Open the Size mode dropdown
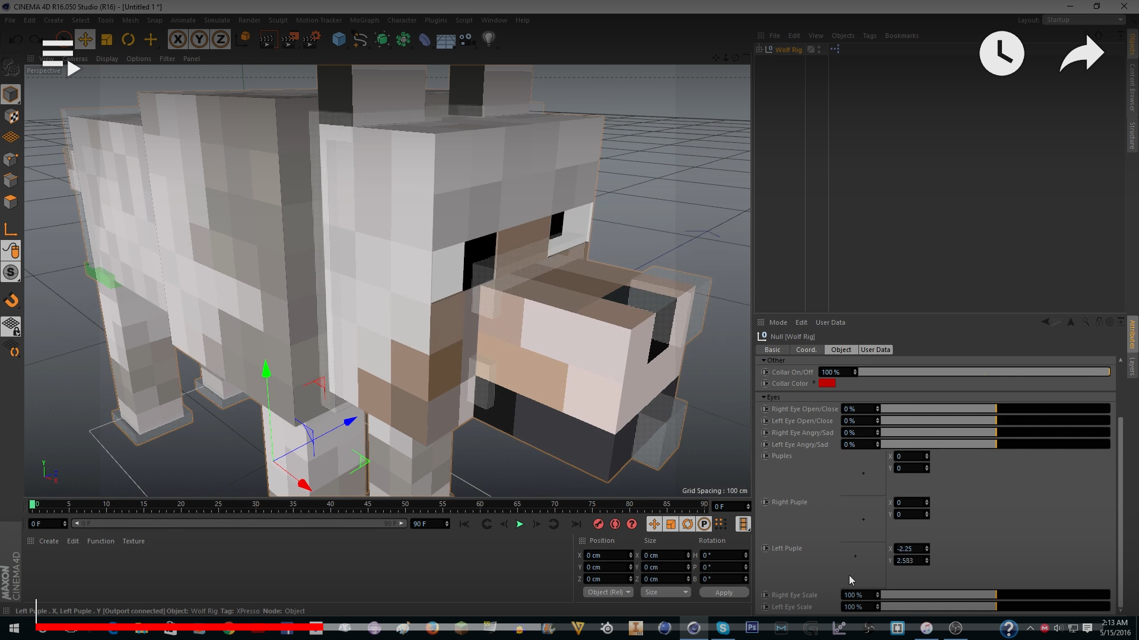The height and width of the screenshot is (640, 1139). [666, 592]
